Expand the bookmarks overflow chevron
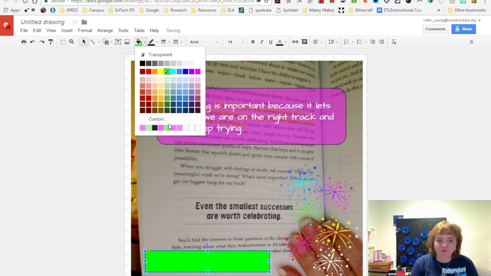This screenshot has height=276, width=491. click(438, 10)
